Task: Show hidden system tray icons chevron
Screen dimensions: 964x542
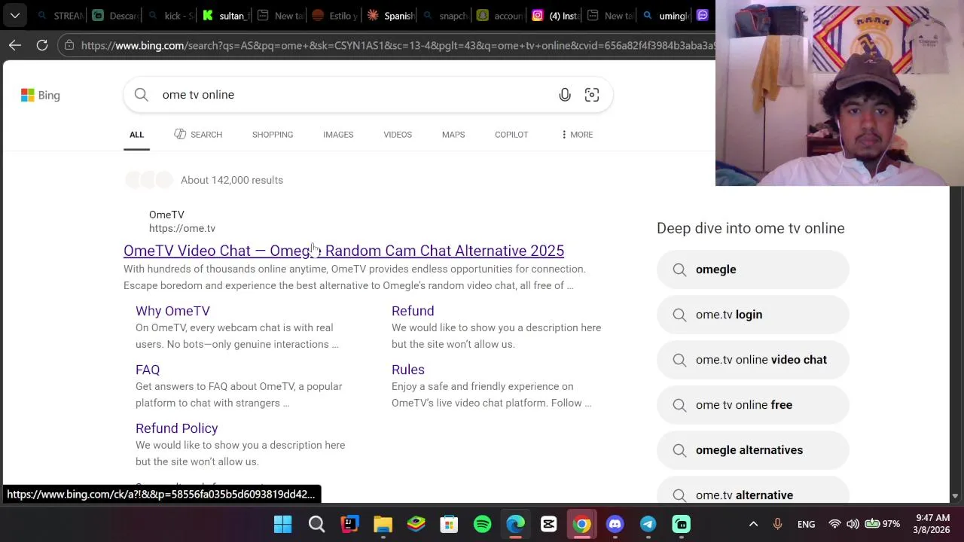Action: coord(753,524)
